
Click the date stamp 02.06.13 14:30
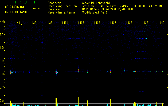[16, 12]
